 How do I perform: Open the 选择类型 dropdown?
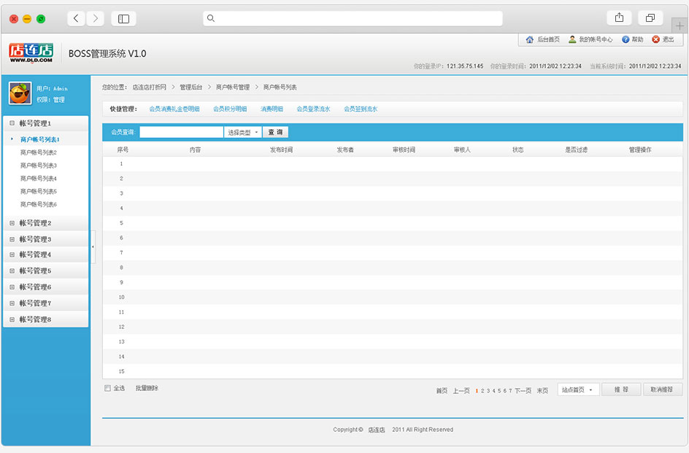click(x=242, y=132)
